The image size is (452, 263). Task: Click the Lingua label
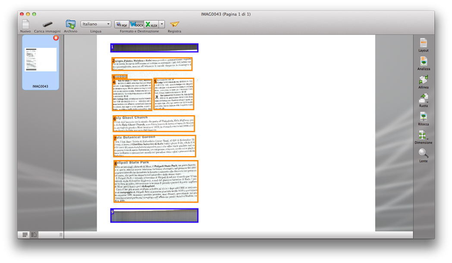[96, 31]
